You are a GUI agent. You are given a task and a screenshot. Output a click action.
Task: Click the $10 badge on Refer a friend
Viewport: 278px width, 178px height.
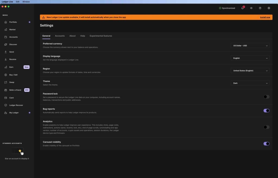(27, 90)
